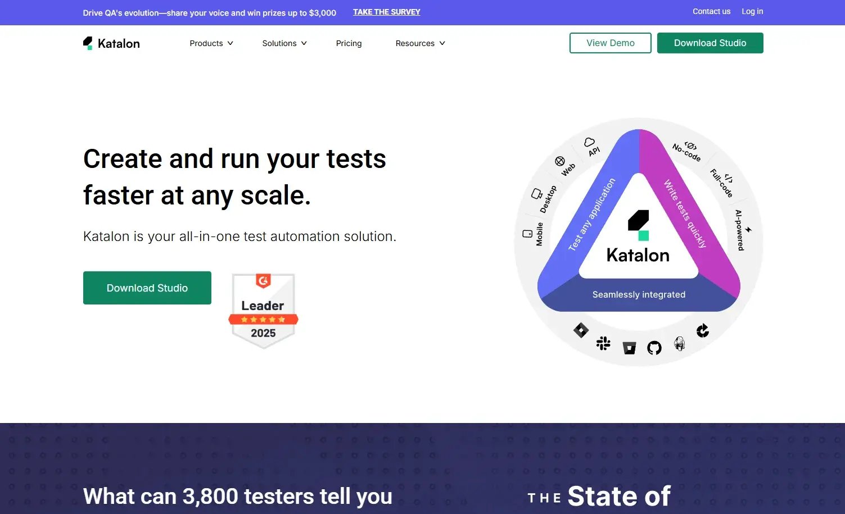Open the Products dropdown
The image size is (845, 514).
(211, 43)
